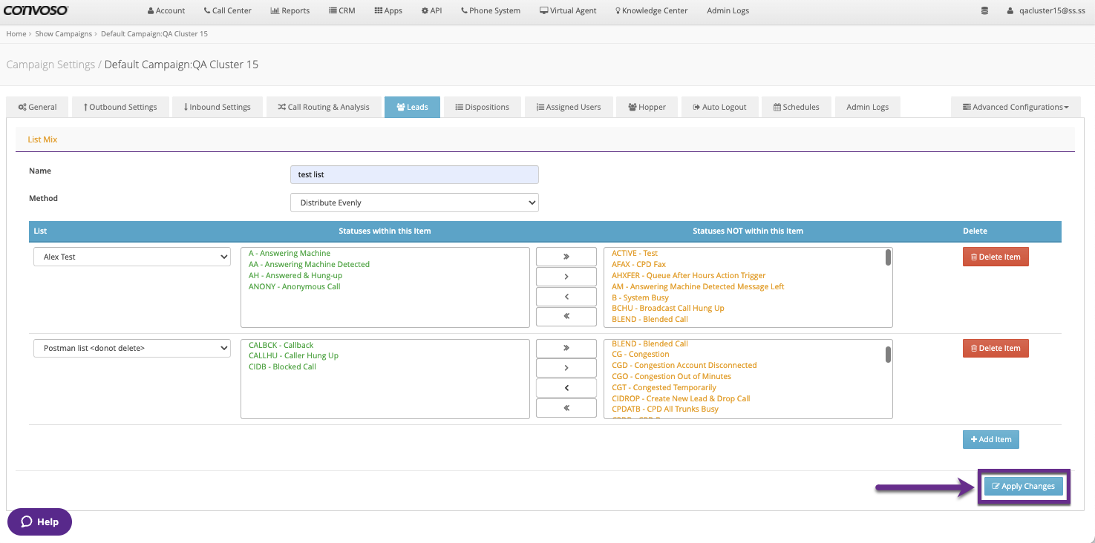Click the Name field containing test list
Screen dimensions: 1095x543
point(414,174)
